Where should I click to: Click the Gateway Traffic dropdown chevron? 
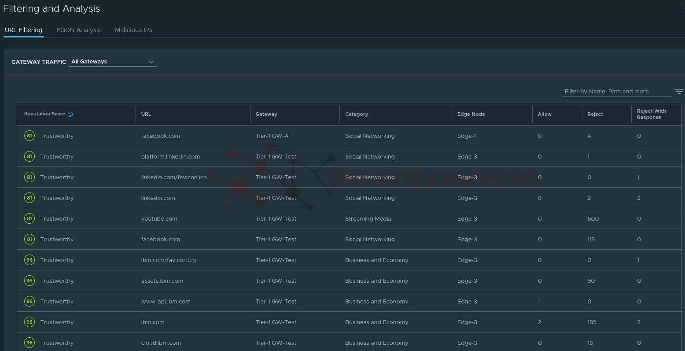151,62
